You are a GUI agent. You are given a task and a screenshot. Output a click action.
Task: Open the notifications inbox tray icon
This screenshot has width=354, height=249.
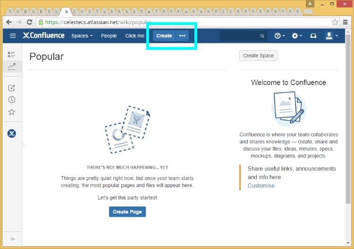pyautogui.click(x=313, y=36)
